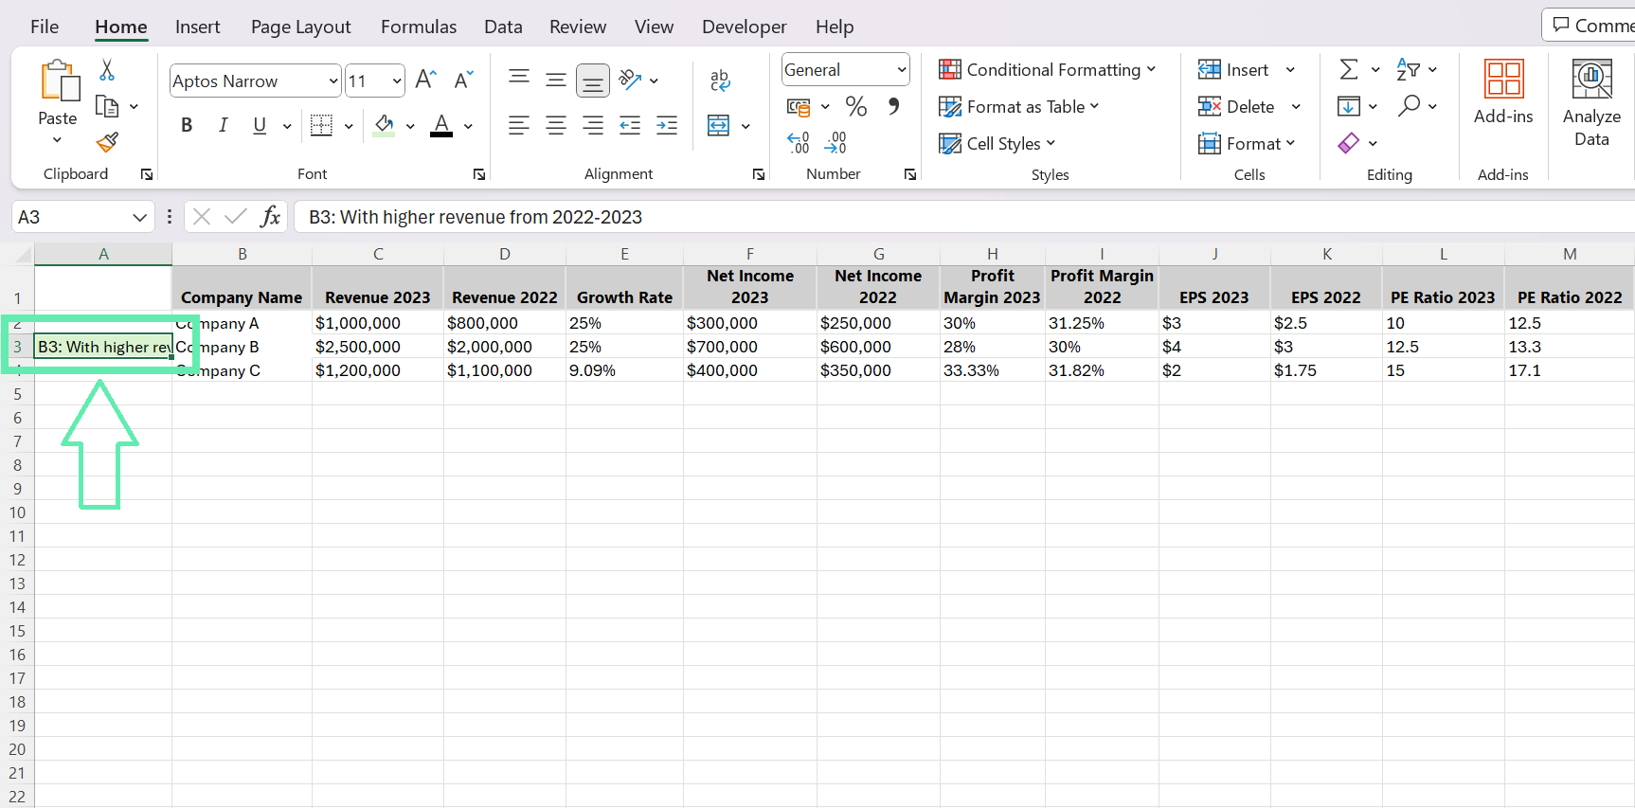The image size is (1635, 808).
Task: Open the General number format dropdown
Action: click(x=901, y=70)
